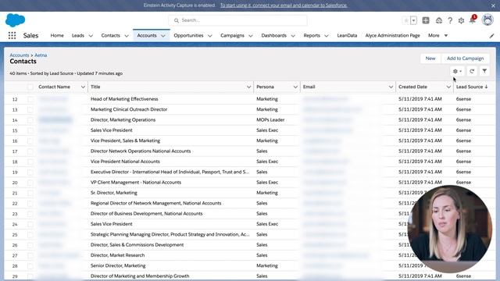The image size is (500, 281).
Task: Open global actions plus icon
Action: pos(426,20)
